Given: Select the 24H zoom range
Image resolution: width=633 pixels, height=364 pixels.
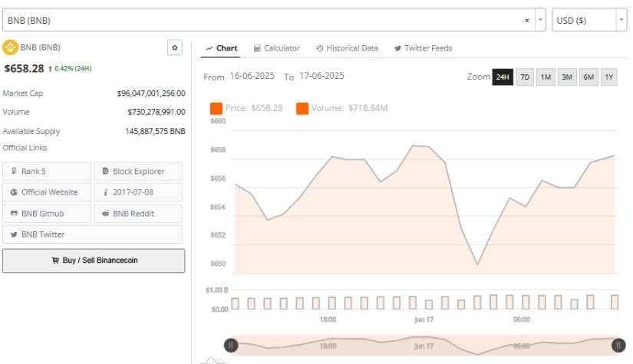Looking at the screenshot, I should point(503,77).
